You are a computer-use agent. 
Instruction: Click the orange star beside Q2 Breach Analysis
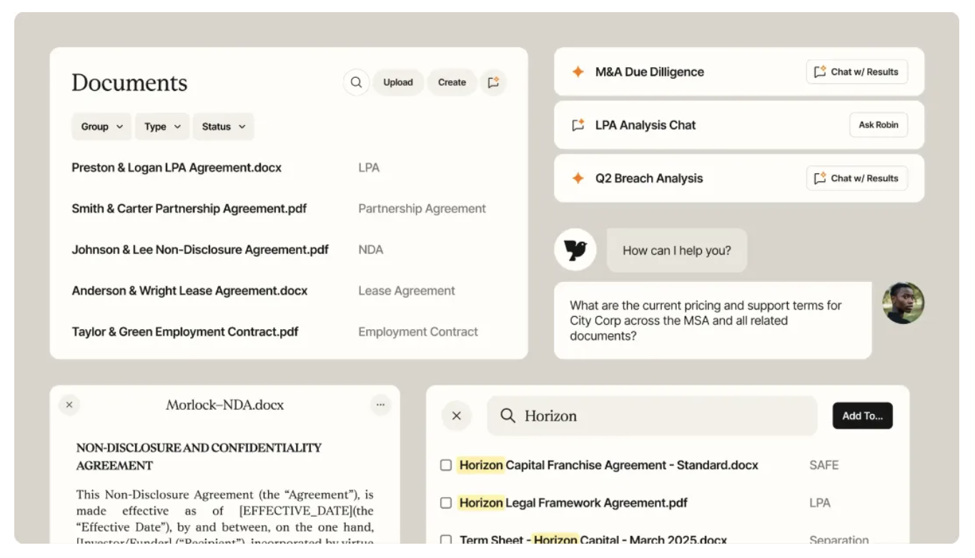tap(578, 178)
